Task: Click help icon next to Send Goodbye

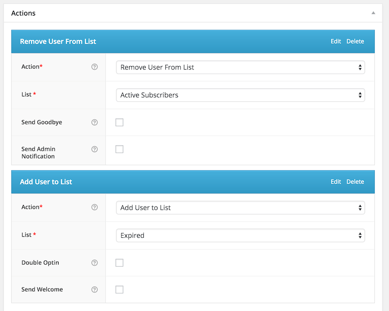Action: click(95, 122)
